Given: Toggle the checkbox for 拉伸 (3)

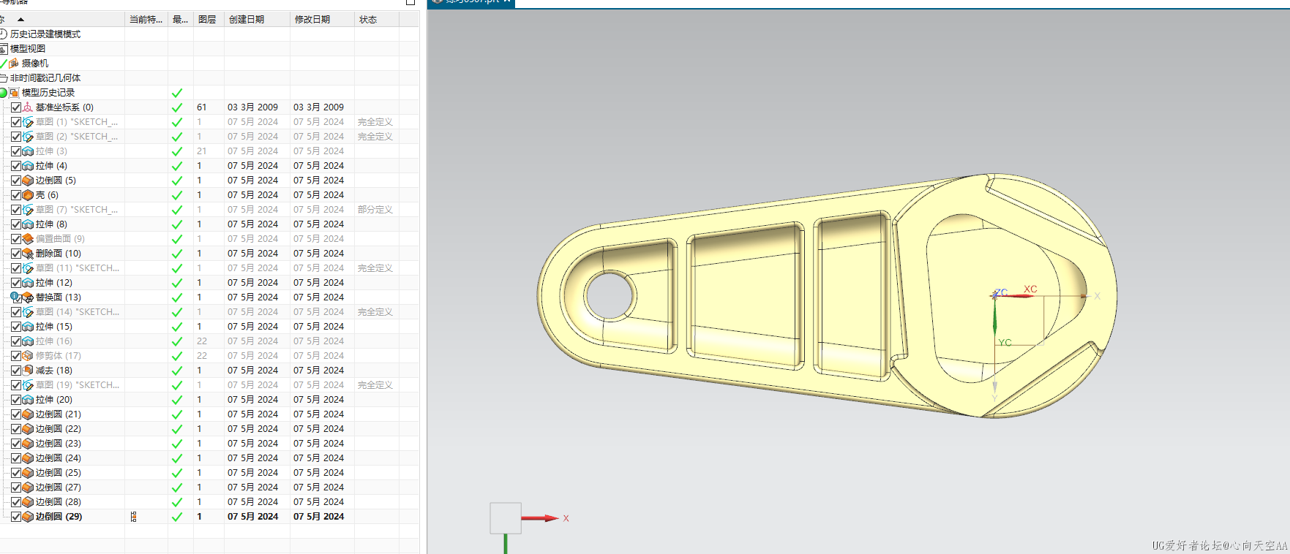Looking at the screenshot, I should point(16,151).
